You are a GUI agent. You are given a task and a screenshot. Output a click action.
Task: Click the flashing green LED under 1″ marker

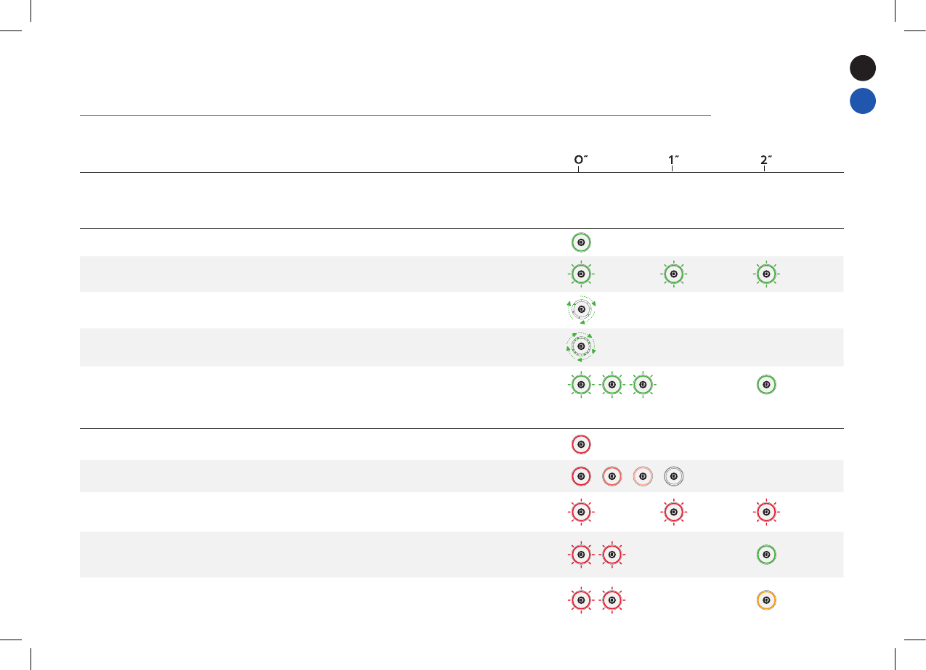coord(674,274)
